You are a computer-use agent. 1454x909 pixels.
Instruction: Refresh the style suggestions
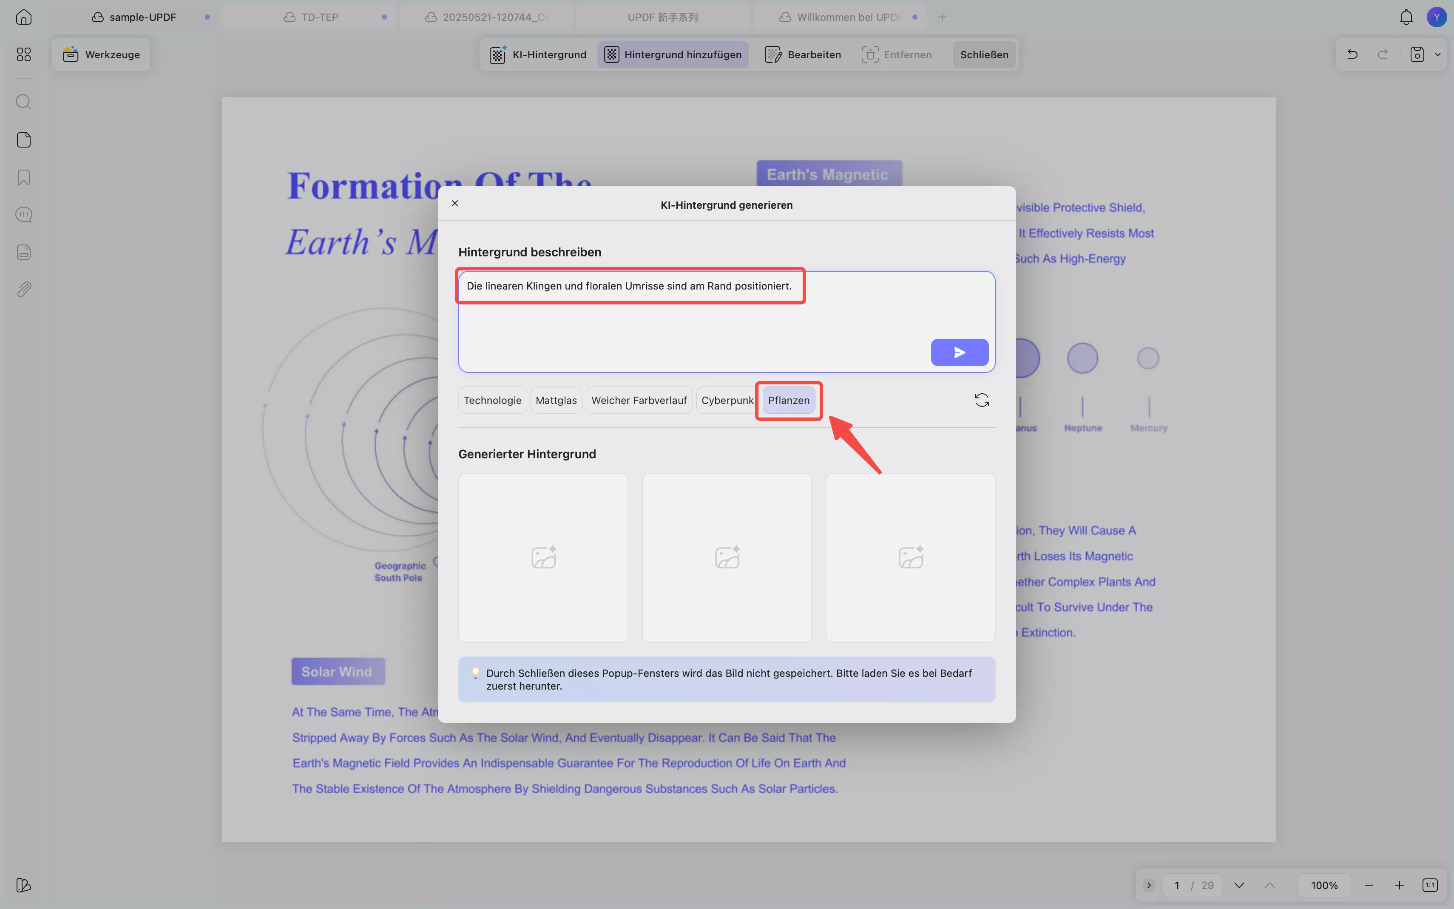point(981,401)
